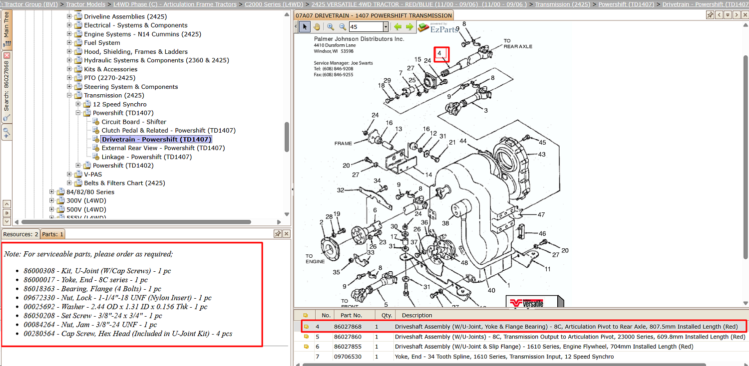The height and width of the screenshot is (366, 749).
Task: Go to next diagram with green right arrow
Action: pyautogui.click(x=409, y=27)
